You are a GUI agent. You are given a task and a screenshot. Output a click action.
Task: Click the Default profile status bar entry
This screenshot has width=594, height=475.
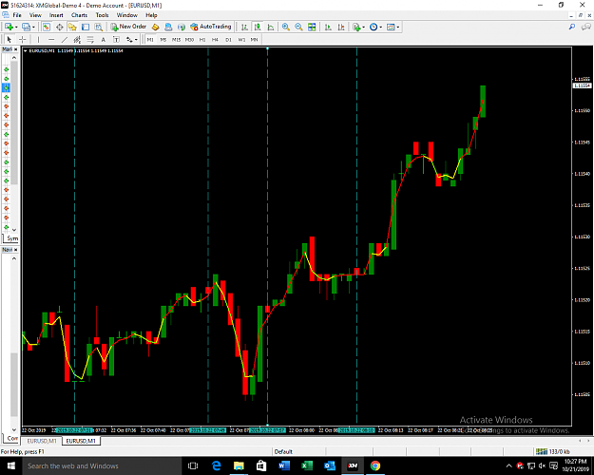point(283,451)
